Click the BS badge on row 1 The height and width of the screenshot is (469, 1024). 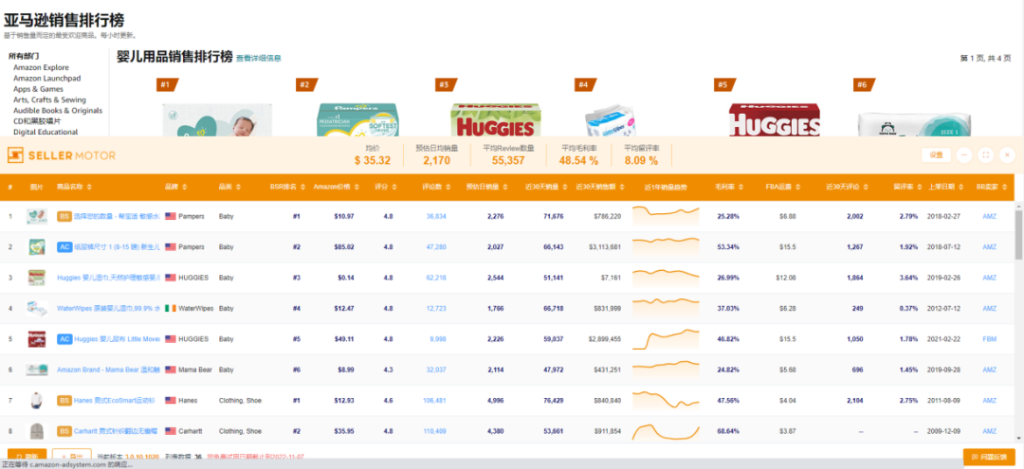64,216
